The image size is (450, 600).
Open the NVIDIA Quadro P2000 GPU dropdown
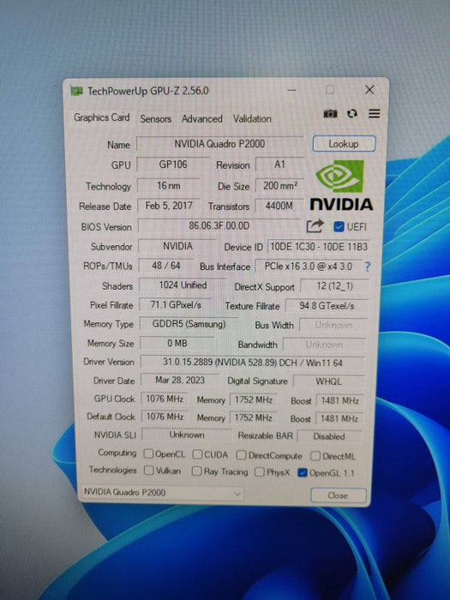(162, 493)
